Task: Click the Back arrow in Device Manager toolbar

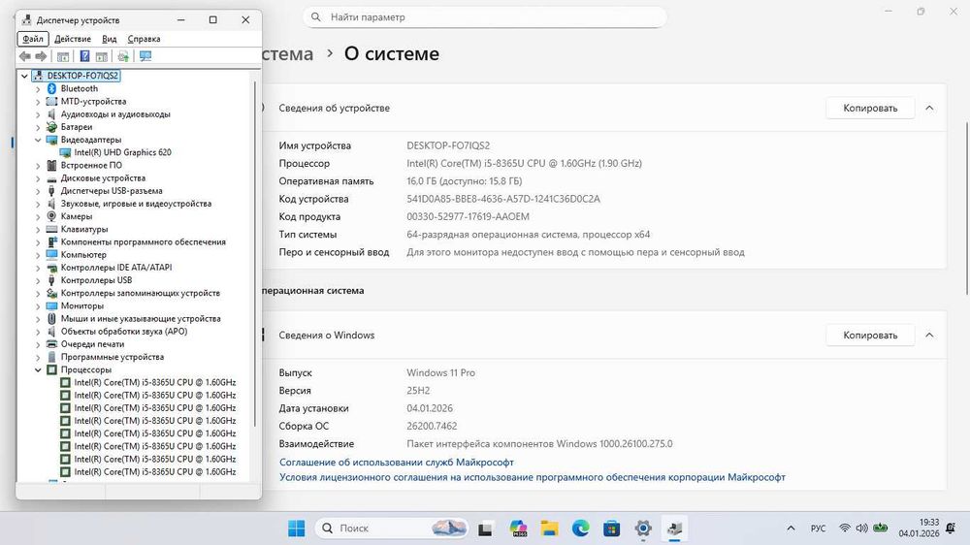Action: [x=25, y=56]
